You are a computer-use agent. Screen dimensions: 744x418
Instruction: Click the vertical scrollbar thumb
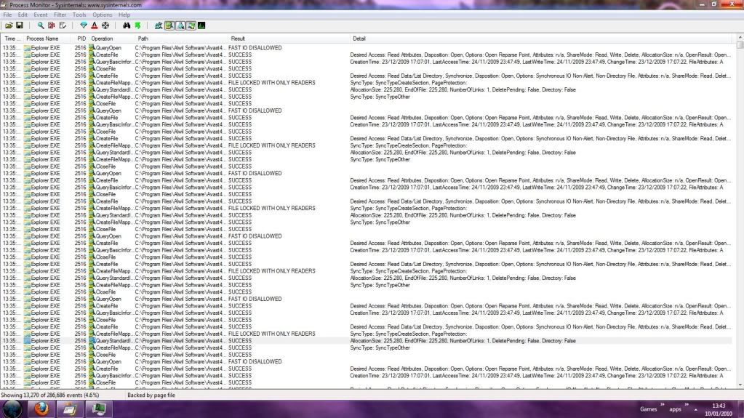(x=740, y=44)
